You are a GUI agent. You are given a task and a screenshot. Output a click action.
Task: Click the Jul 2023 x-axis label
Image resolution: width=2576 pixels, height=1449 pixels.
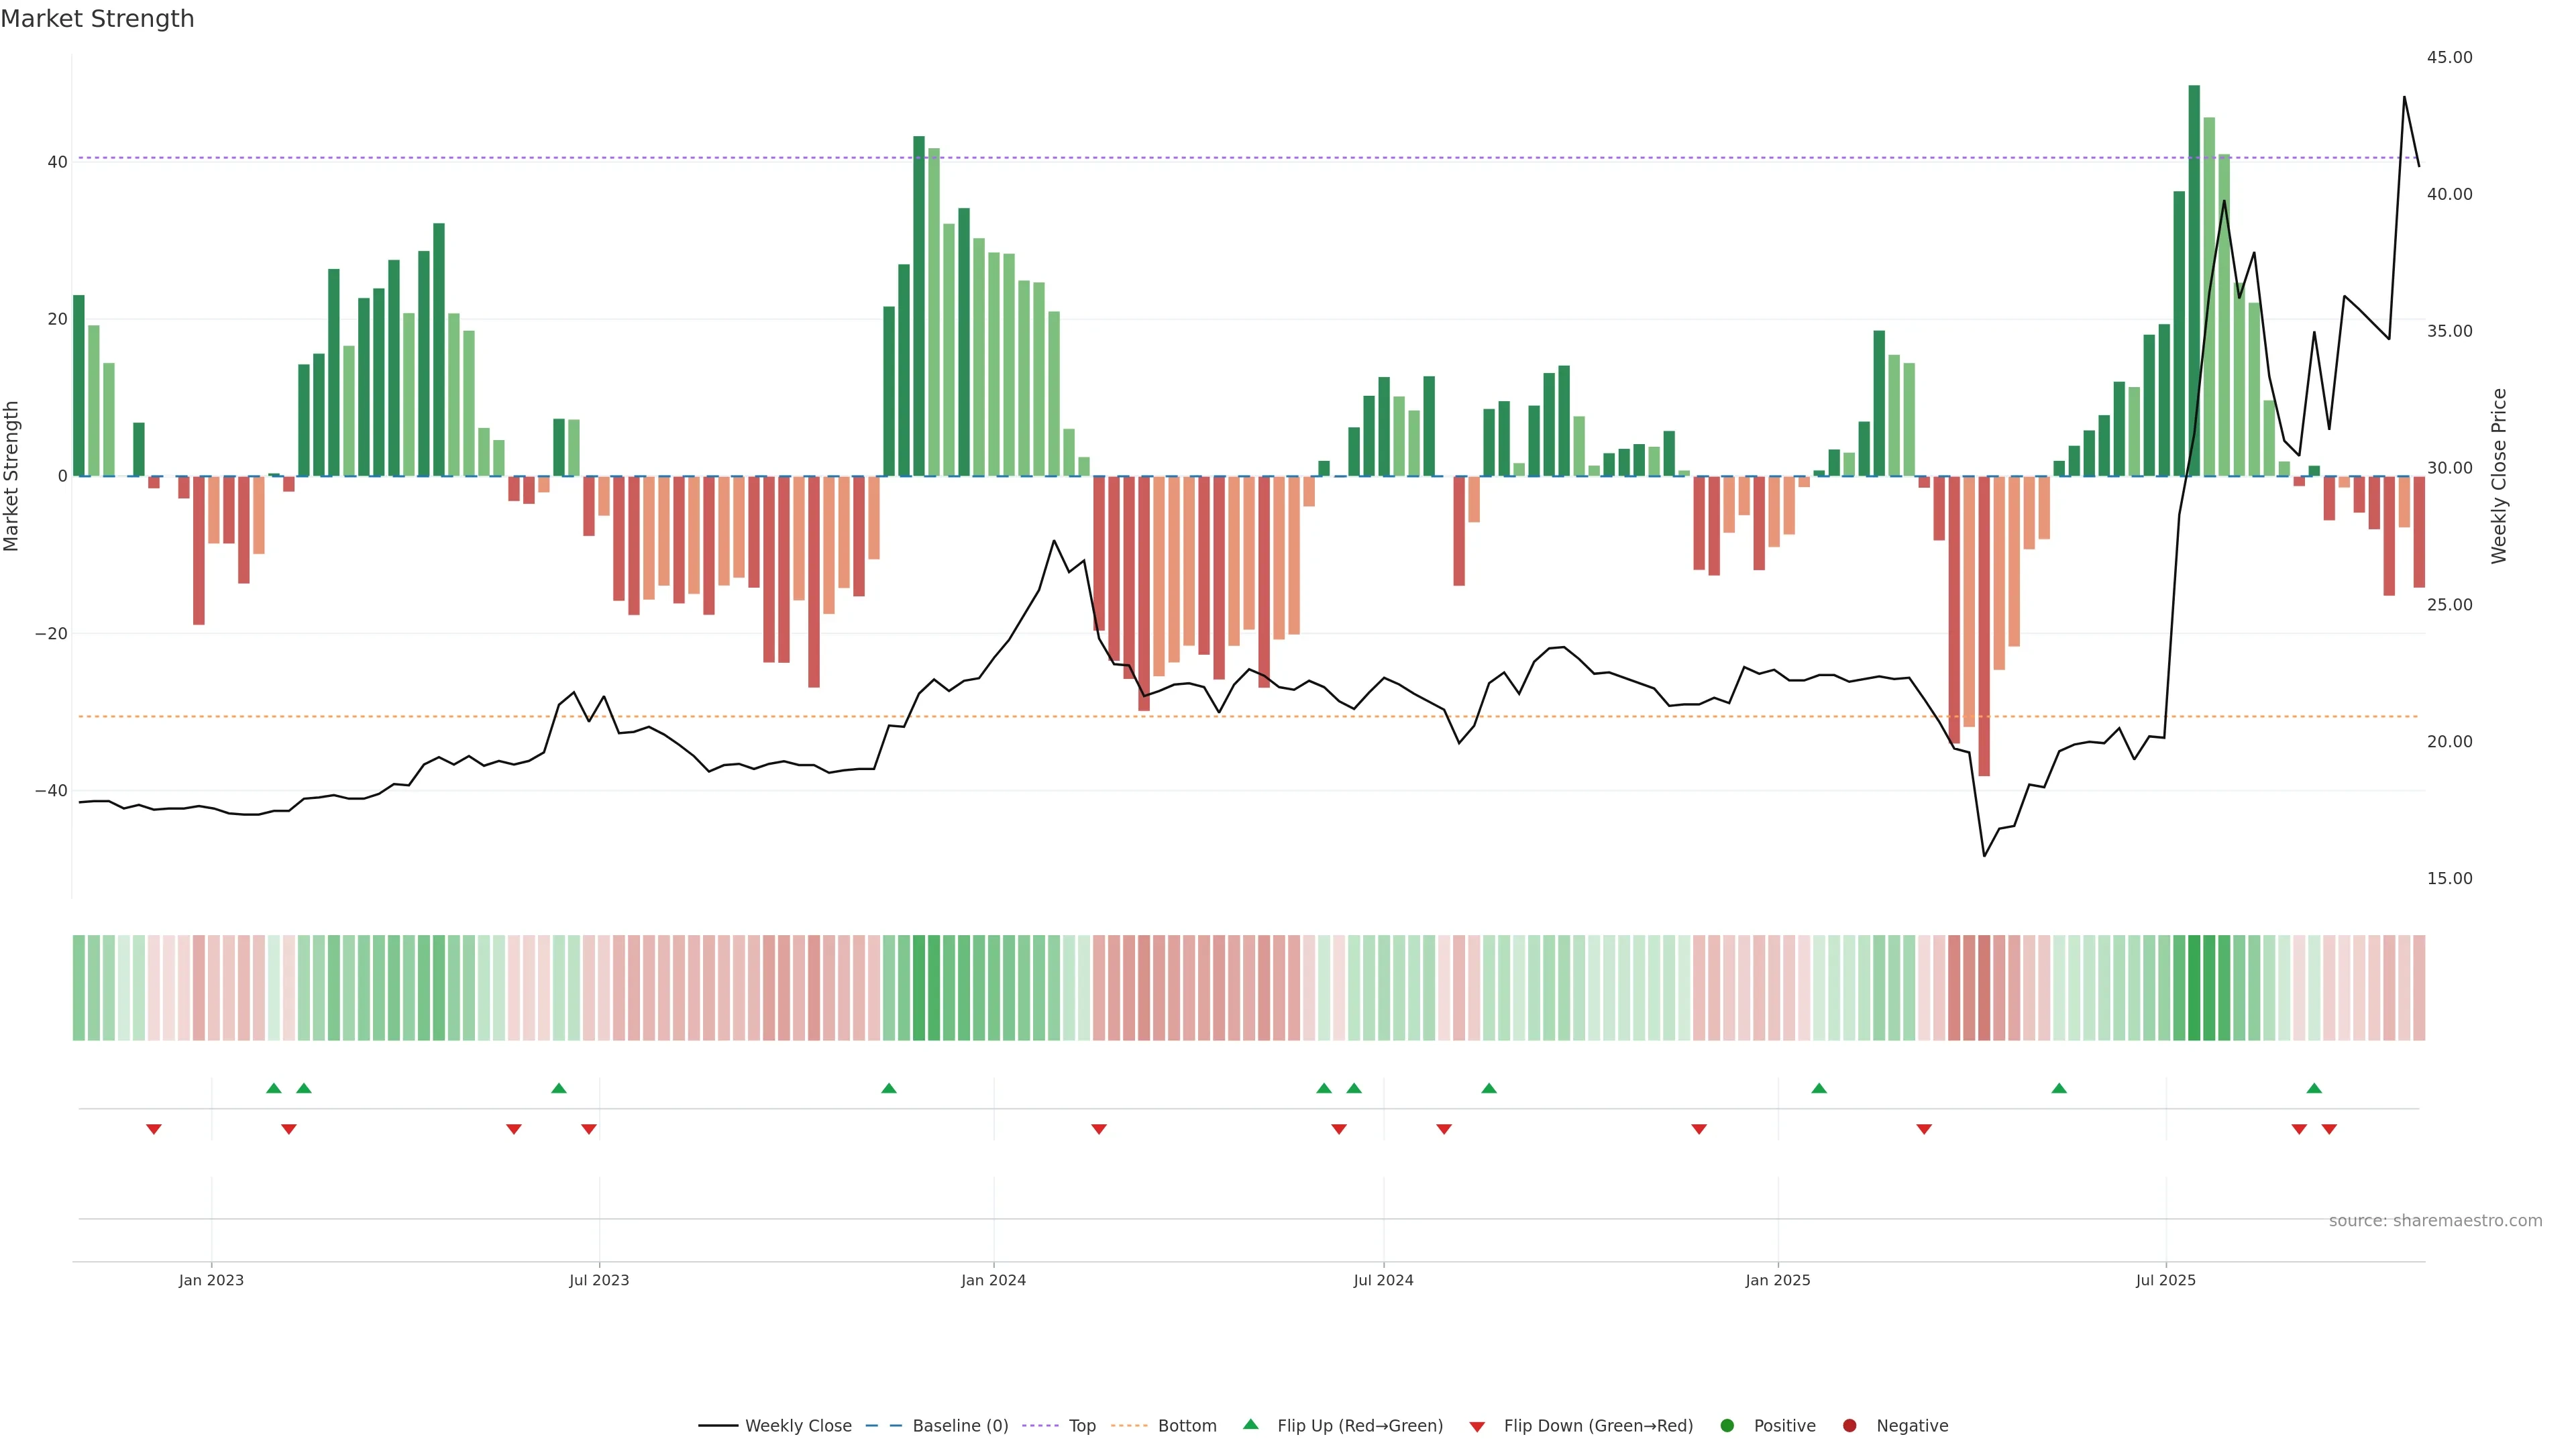599,1280
